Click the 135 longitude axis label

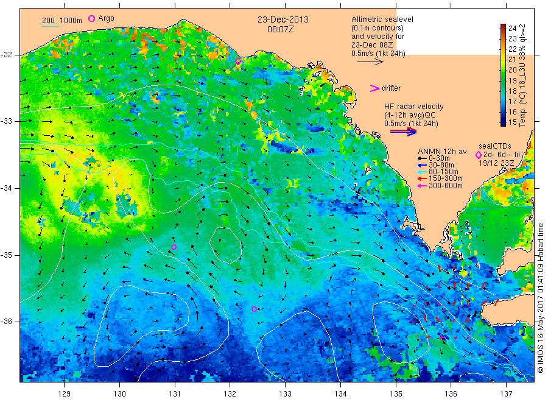pyautogui.click(x=396, y=394)
